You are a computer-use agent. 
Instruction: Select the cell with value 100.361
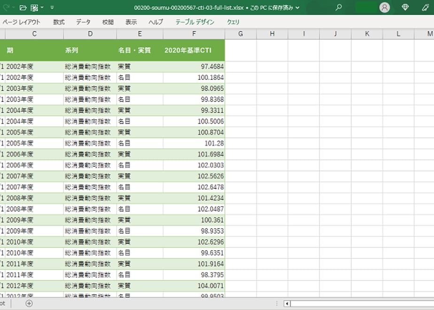(x=194, y=220)
